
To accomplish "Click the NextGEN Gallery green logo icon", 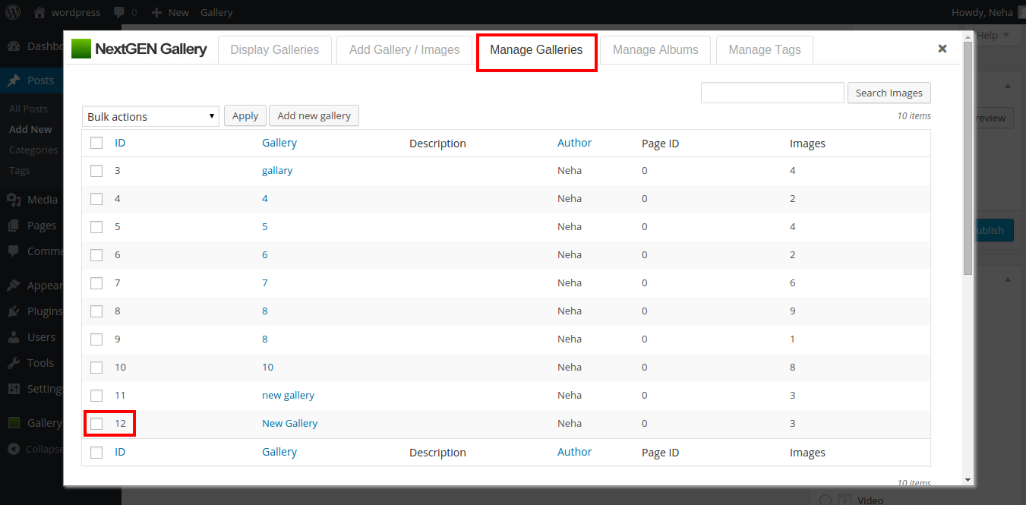I will tap(81, 49).
